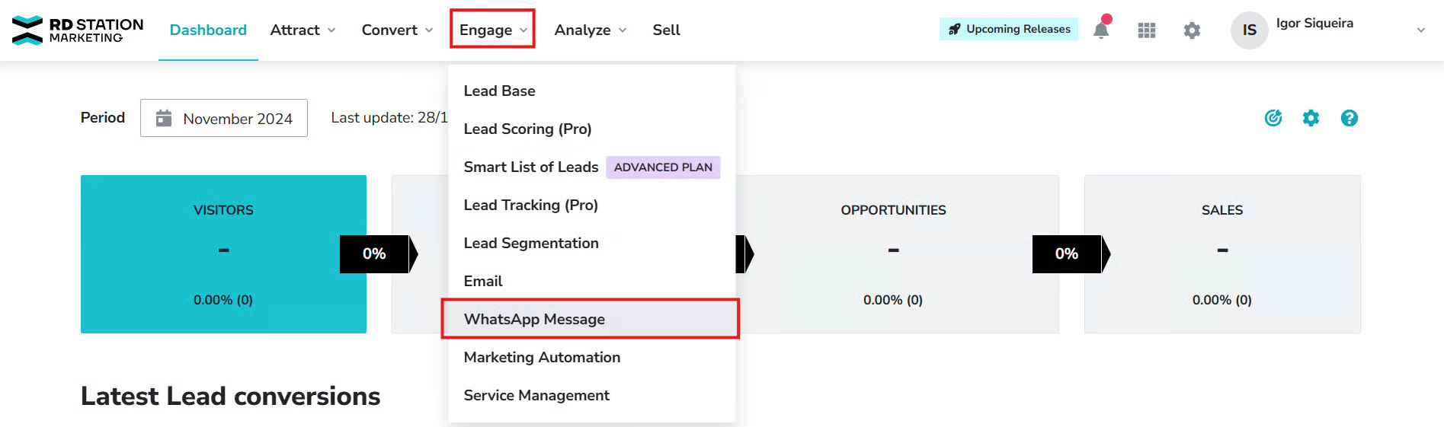The height and width of the screenshot is (427, 1444).
Task: Click the Sales funnel card
Action: tap(1222, 254)
